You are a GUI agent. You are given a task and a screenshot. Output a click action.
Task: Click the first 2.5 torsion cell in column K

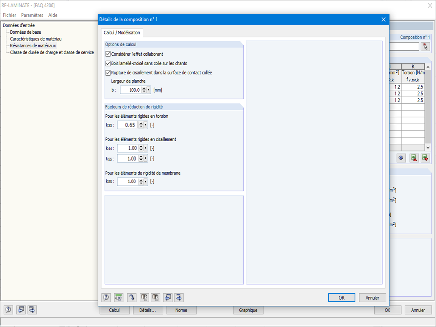[413, 87]
